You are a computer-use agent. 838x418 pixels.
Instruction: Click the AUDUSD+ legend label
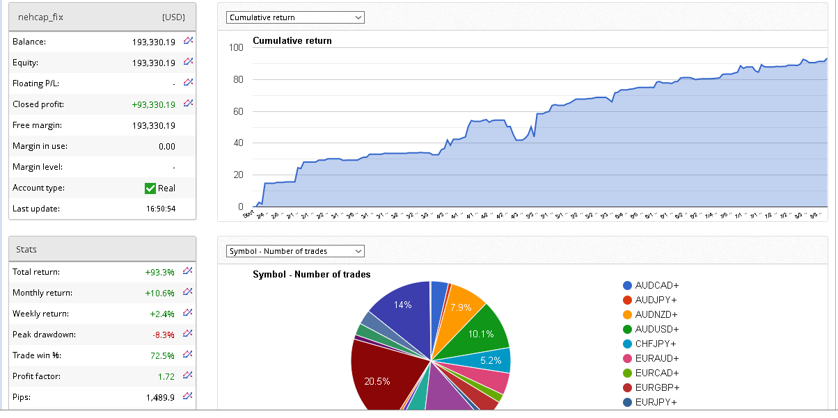pos(656,329)
